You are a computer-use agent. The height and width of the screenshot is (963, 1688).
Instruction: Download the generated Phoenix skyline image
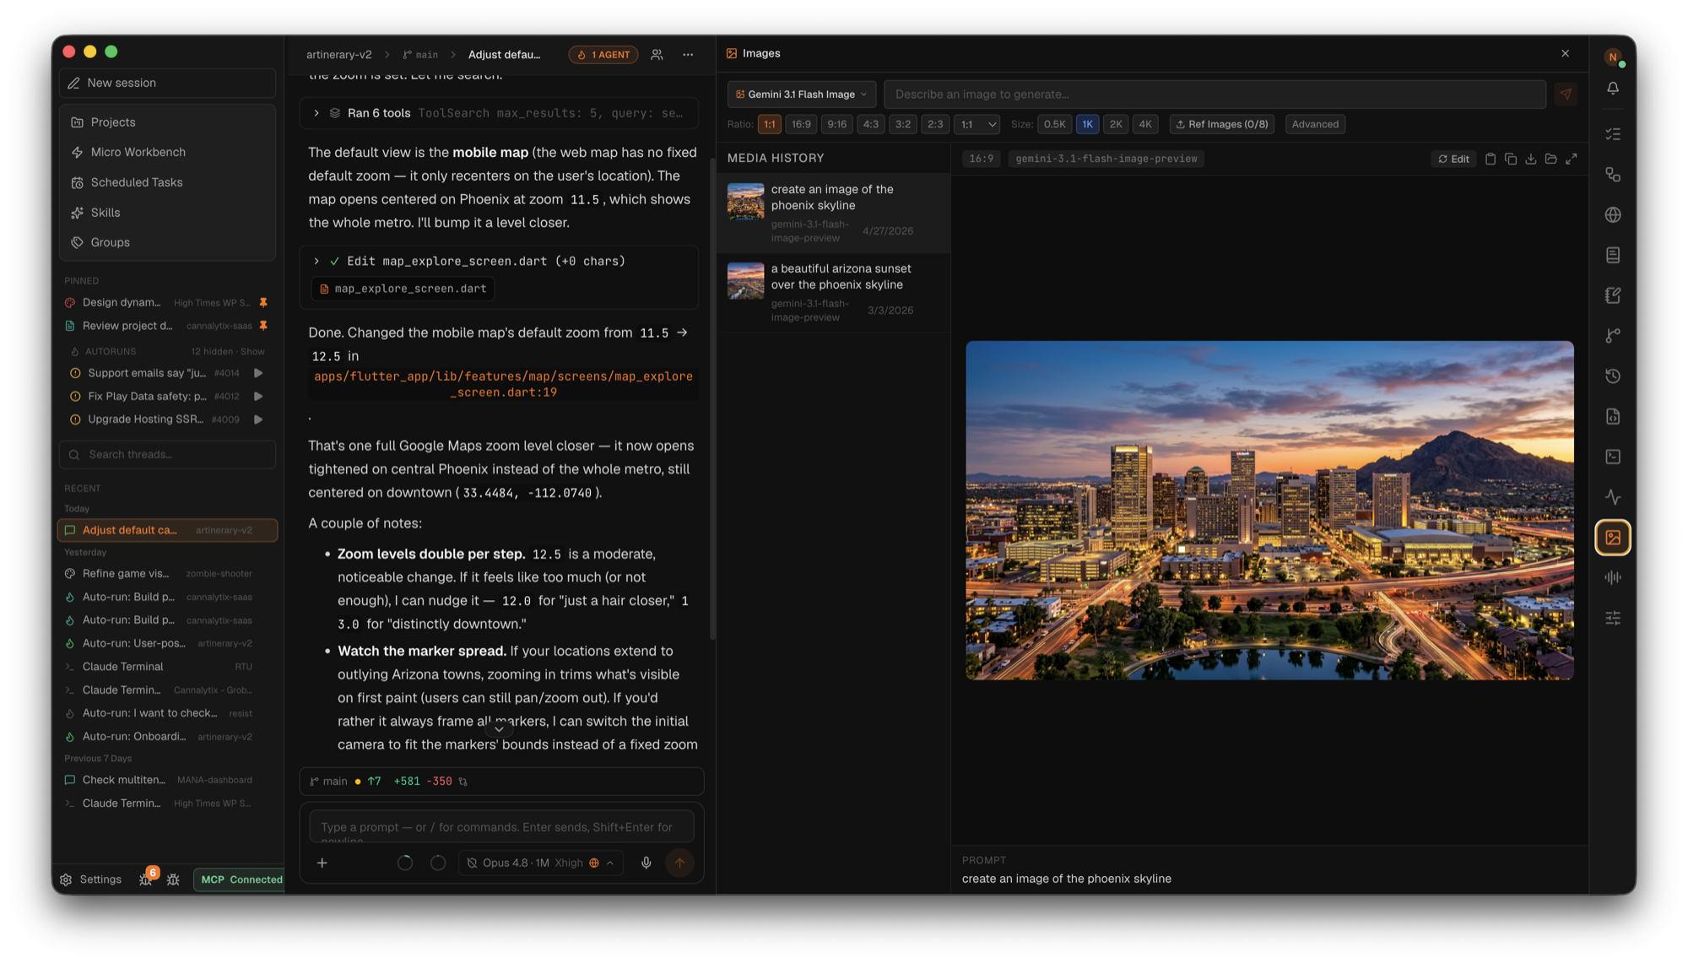(x=1531, y=159)
